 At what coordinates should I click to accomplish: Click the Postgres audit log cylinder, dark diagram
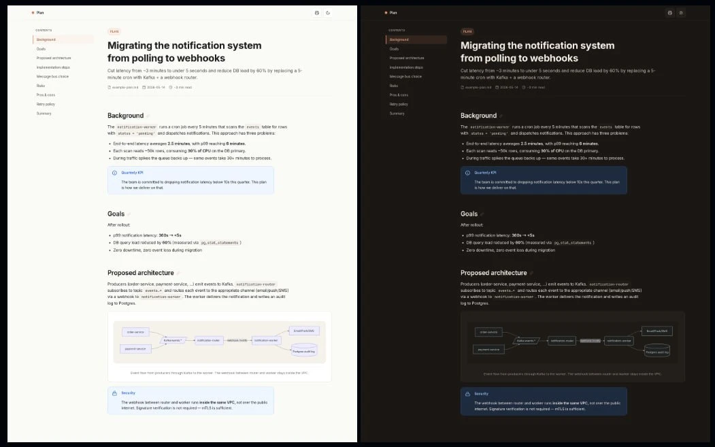(x=657, y=351)
